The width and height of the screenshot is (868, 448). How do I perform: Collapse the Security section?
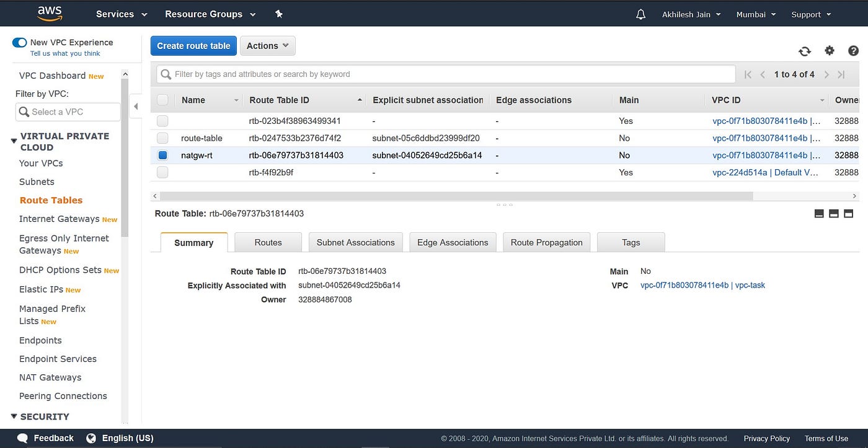coord(14,416)
